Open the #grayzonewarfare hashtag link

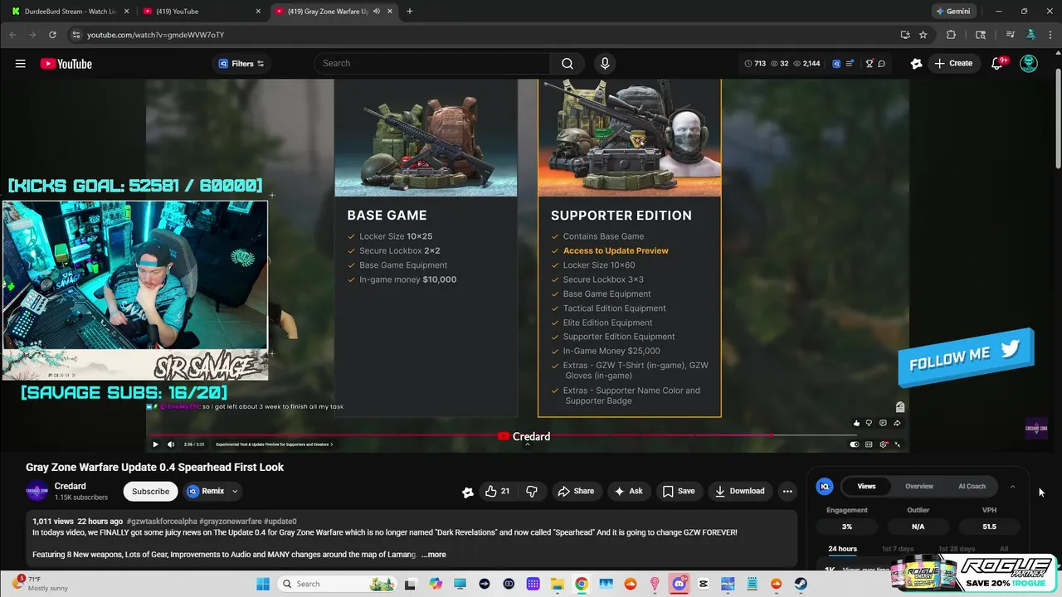[x=230, y=522]
